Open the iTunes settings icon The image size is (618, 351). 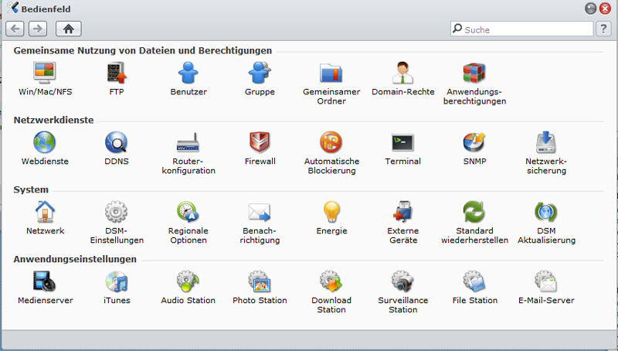pos(117,281)
